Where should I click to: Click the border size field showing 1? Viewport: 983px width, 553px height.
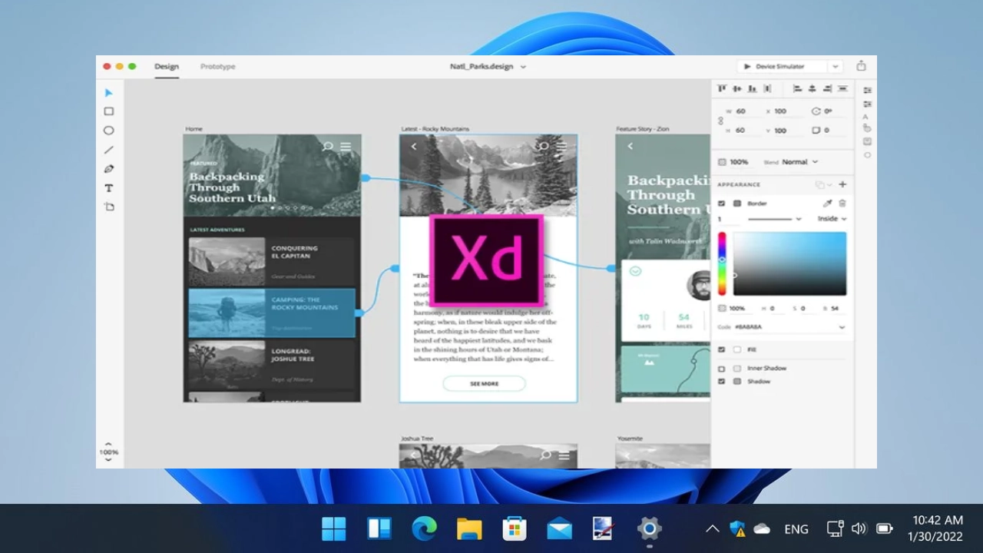pos(727,219)
